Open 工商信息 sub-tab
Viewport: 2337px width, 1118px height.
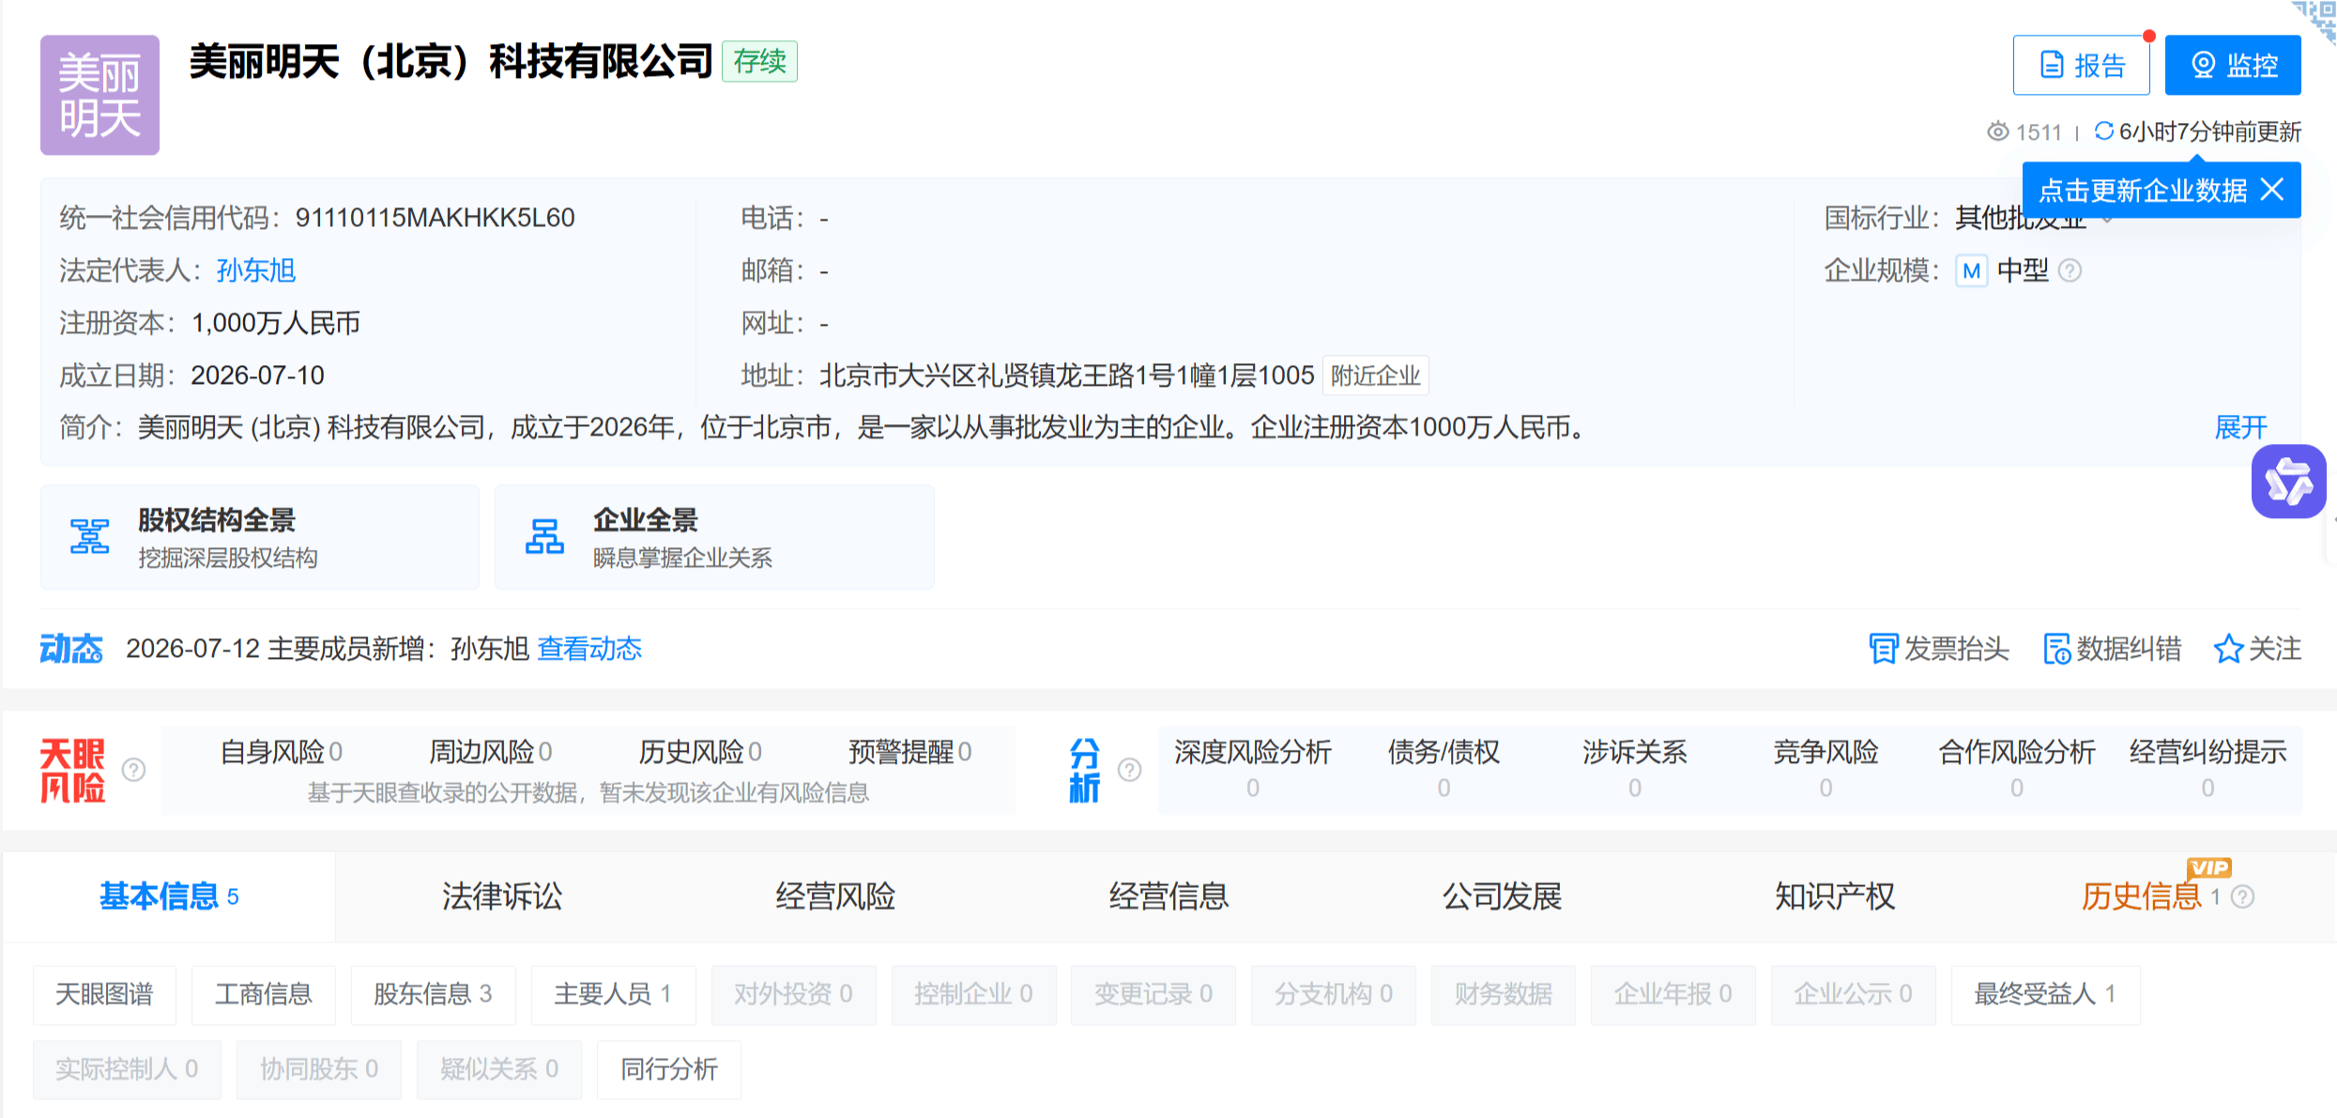click(264, 994)
